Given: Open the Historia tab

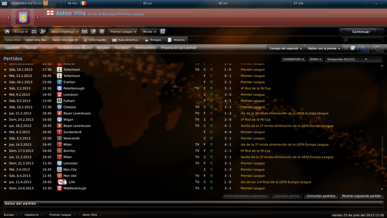Looking at the screenshot, I should pos(176,40).
